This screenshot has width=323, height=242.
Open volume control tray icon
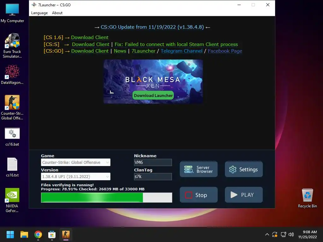pos(291,234)
